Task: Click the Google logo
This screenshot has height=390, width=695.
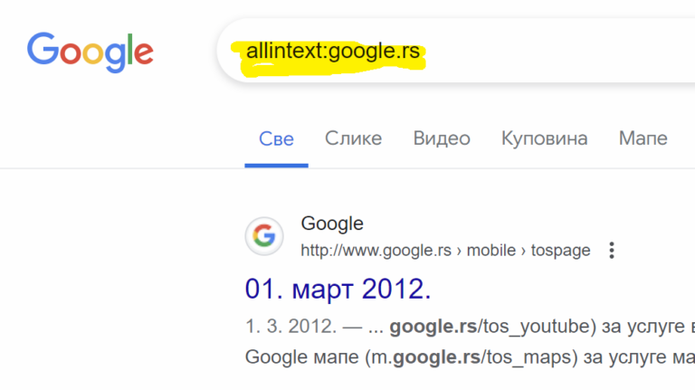Action: [x=90, y=52]
